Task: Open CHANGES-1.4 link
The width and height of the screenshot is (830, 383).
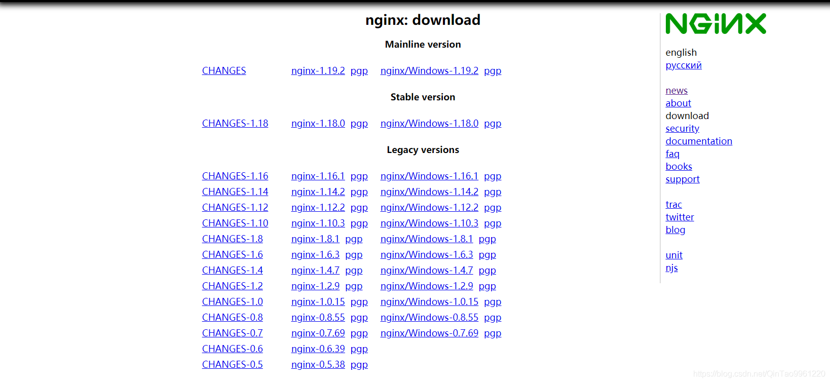Action: (x=233, y=271)
